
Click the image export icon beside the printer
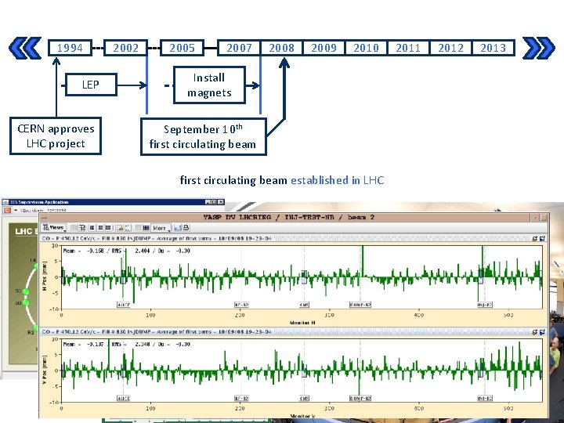[x=178, y=228]
